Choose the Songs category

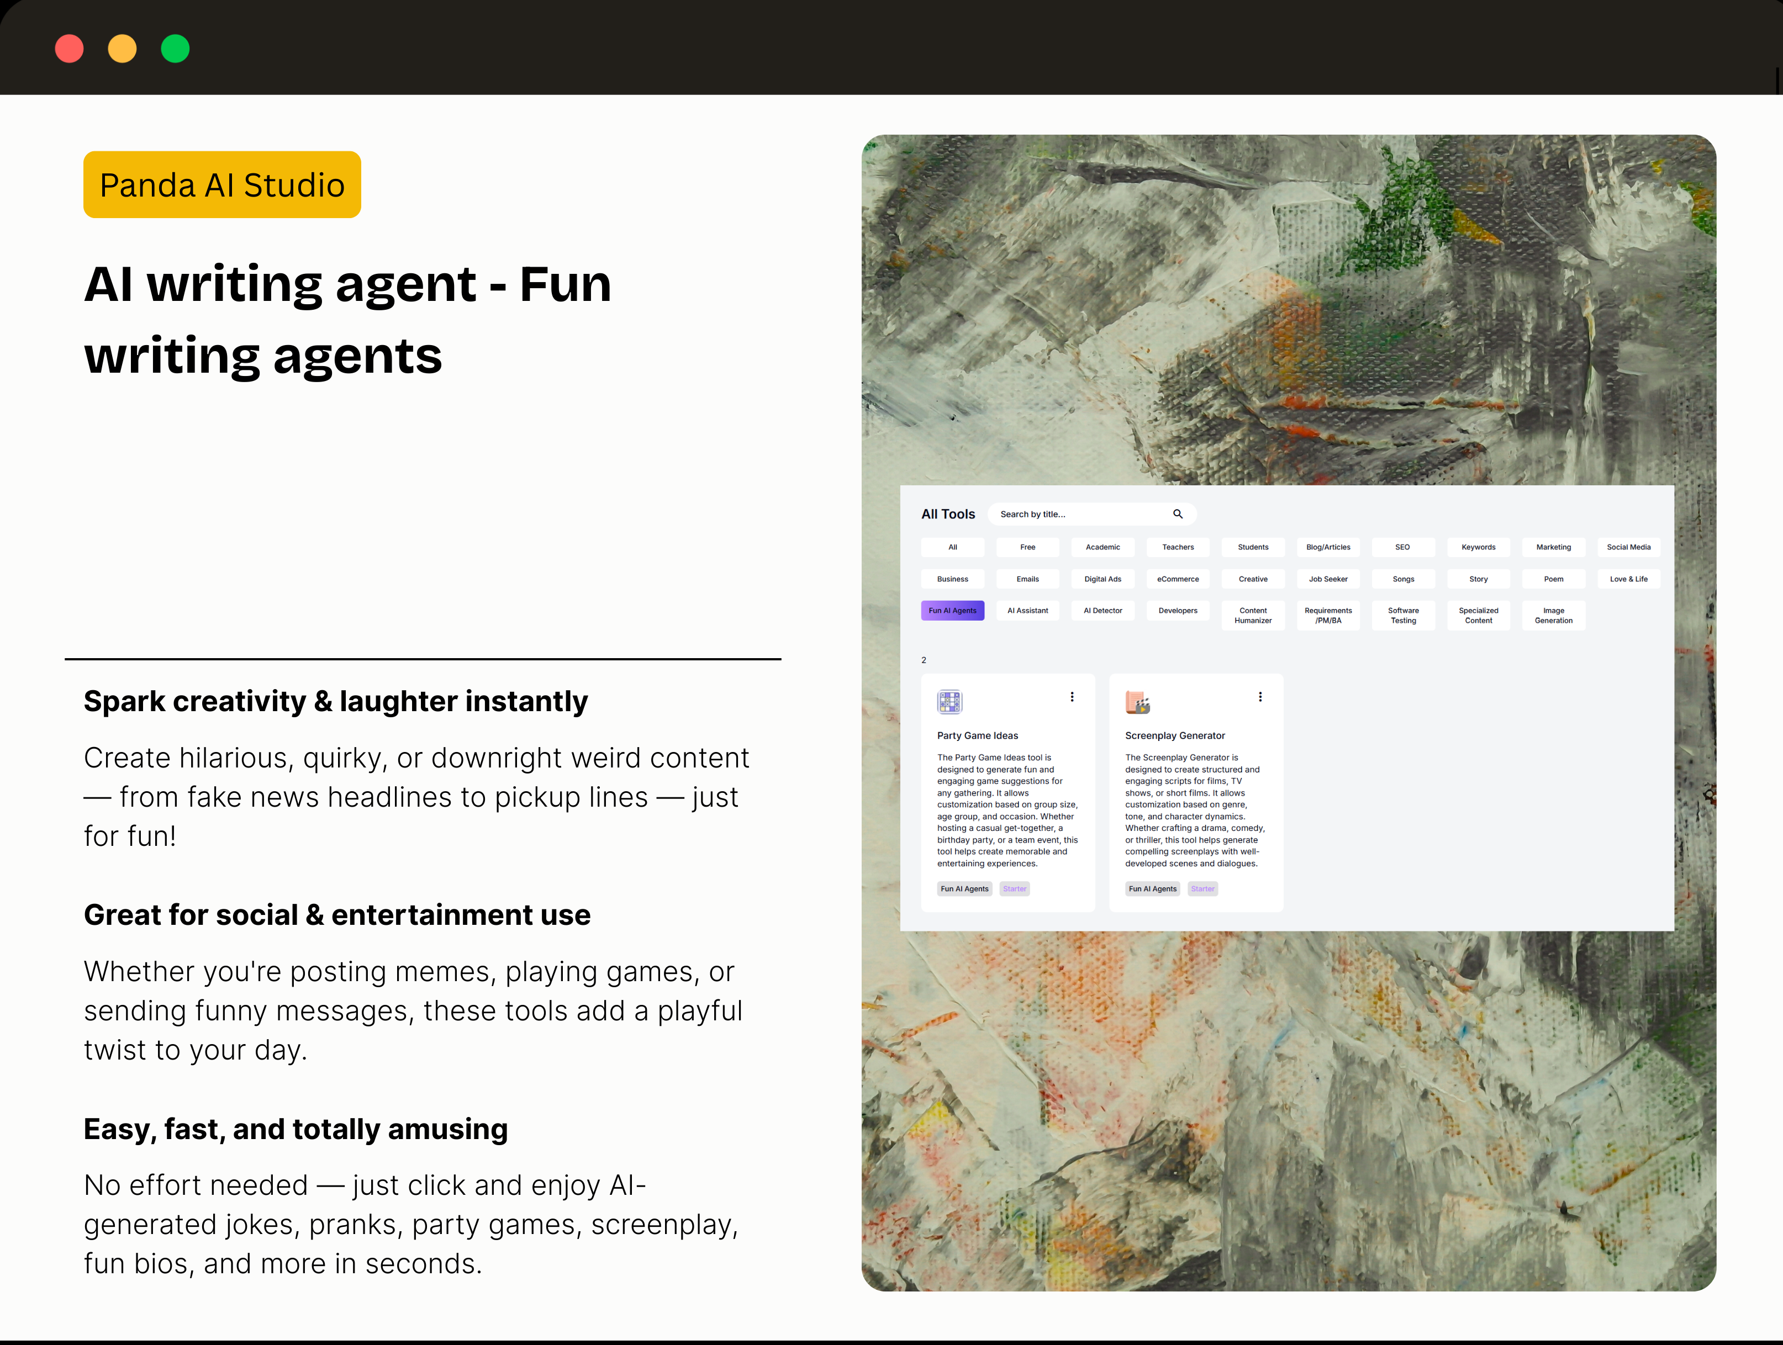point(1404,579)
